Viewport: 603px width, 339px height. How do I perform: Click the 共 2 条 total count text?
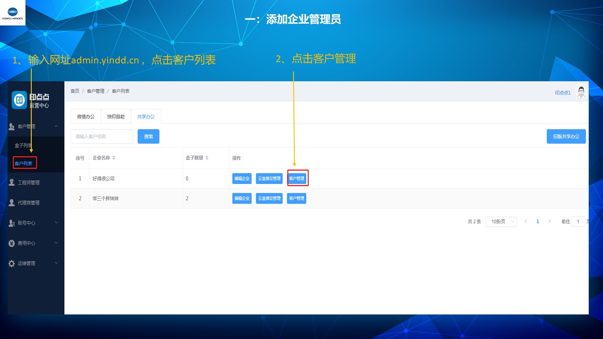(474, 222)
